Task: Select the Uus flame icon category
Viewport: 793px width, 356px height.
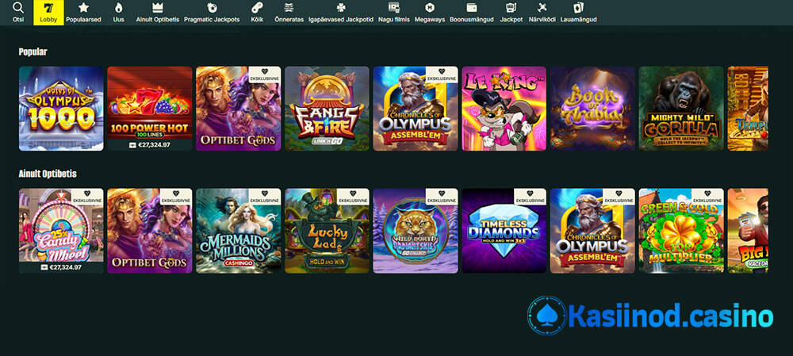Action: pyautogui.click(x=118, y=8)
